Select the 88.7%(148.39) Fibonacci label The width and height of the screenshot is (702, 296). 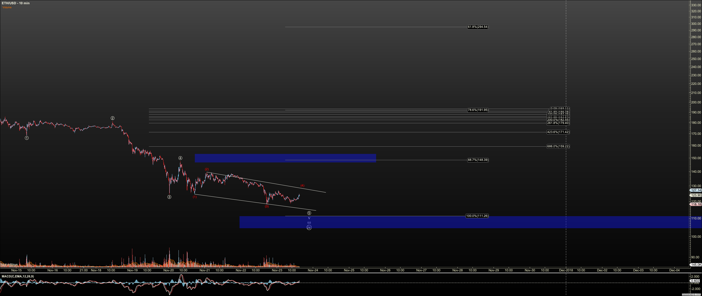(478, 160)
